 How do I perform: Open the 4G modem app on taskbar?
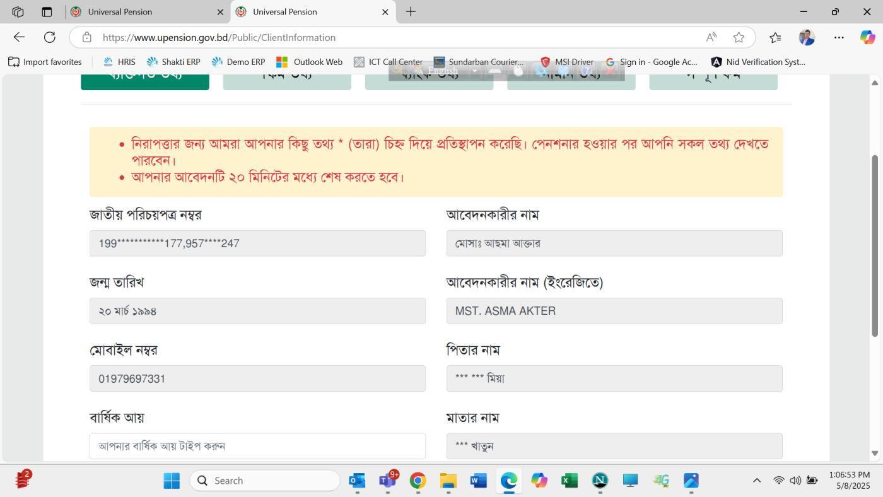660,481
